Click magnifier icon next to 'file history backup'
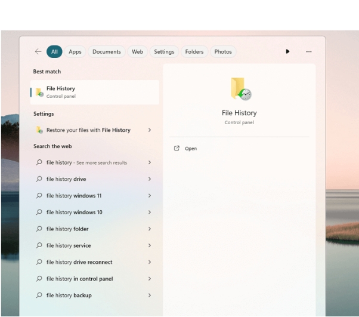The width and height of the screenshot is (359, 317). (39, 296)
